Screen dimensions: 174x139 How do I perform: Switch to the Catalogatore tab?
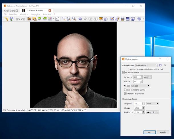pyautogui.click(x=9, y=10)
